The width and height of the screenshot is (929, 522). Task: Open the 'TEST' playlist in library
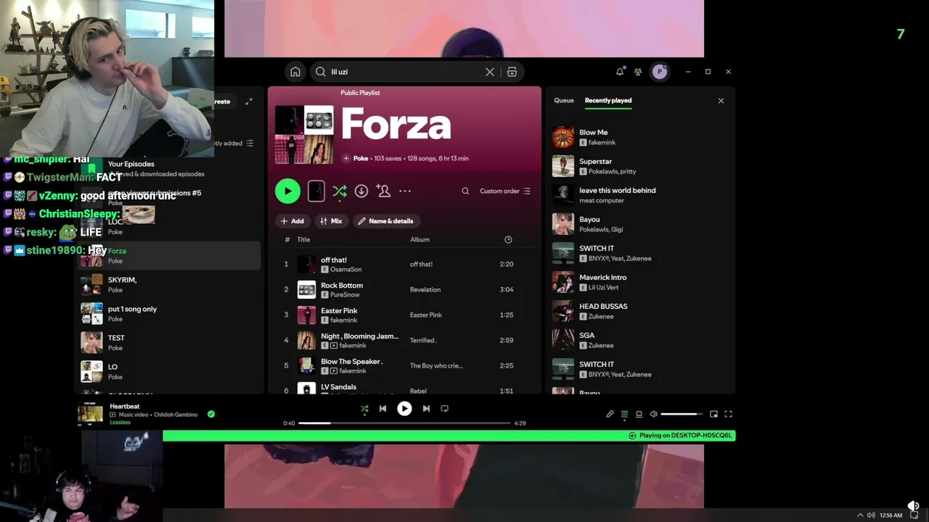coord(168,342)
